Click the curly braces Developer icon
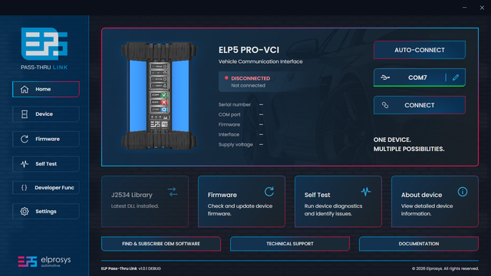Viewport: 491px width, 276px height. (24, 187)
